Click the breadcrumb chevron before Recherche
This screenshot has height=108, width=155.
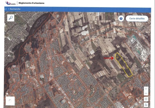coord(8,9)
